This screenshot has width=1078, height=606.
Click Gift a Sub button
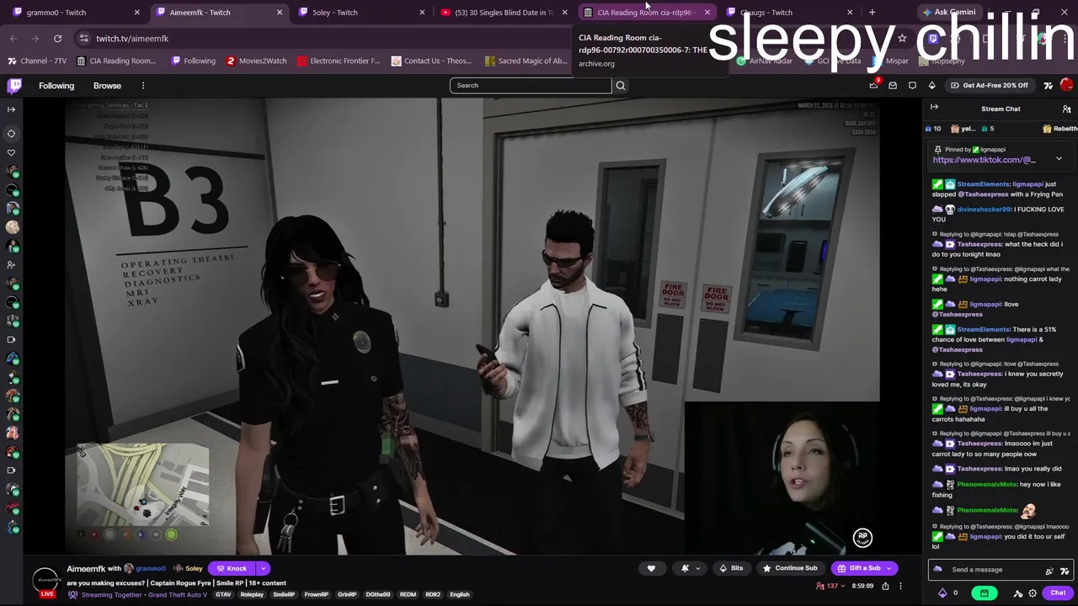tap(858, 568)
